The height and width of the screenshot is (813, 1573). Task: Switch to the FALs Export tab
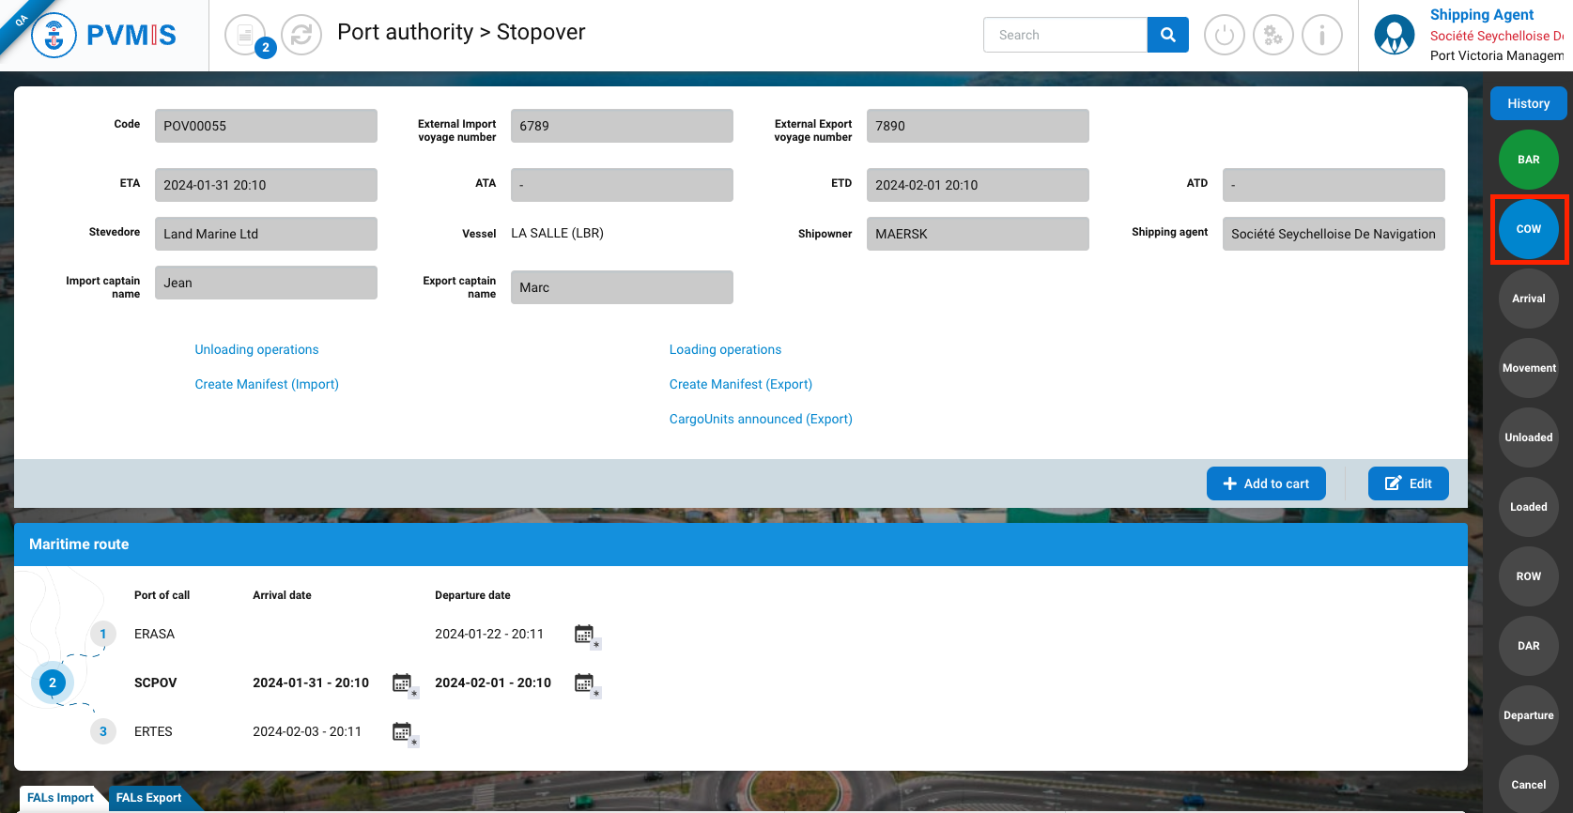point(149,798)
